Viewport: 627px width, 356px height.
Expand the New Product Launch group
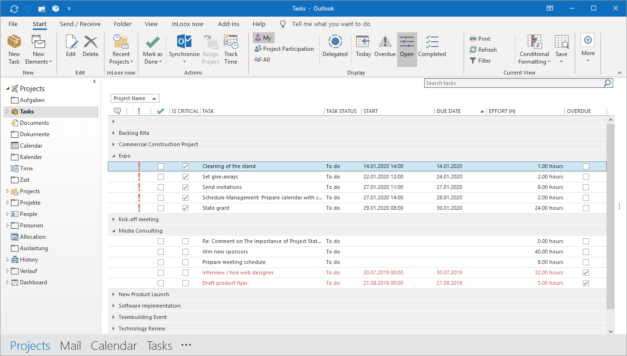(x=114, y=294)
